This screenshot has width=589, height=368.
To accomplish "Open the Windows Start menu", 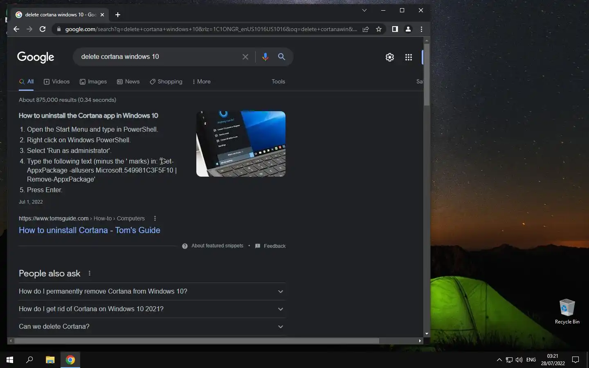I will (x=10, y=360).
